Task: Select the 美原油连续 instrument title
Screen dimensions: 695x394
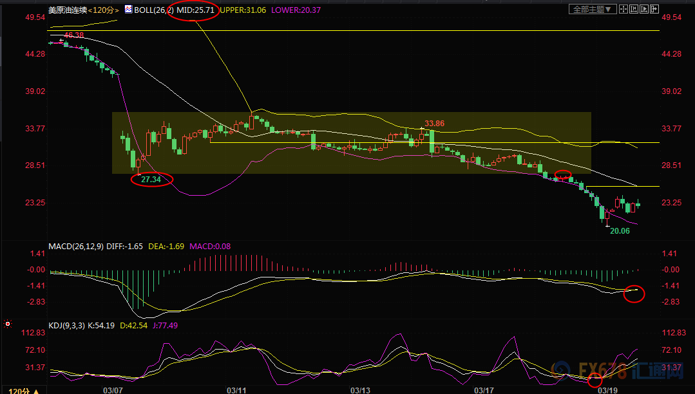Action: click(68, 10)
